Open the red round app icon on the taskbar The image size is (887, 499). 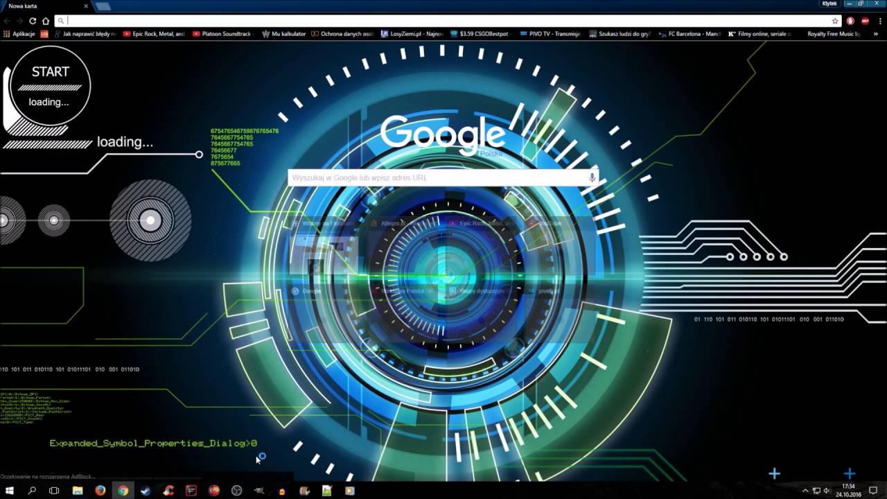point(214,491)
